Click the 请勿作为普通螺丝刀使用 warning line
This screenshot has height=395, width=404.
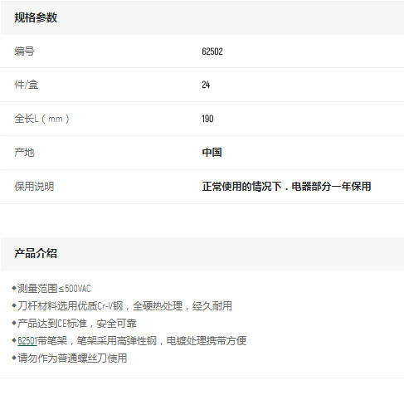(x=72, y=358)
